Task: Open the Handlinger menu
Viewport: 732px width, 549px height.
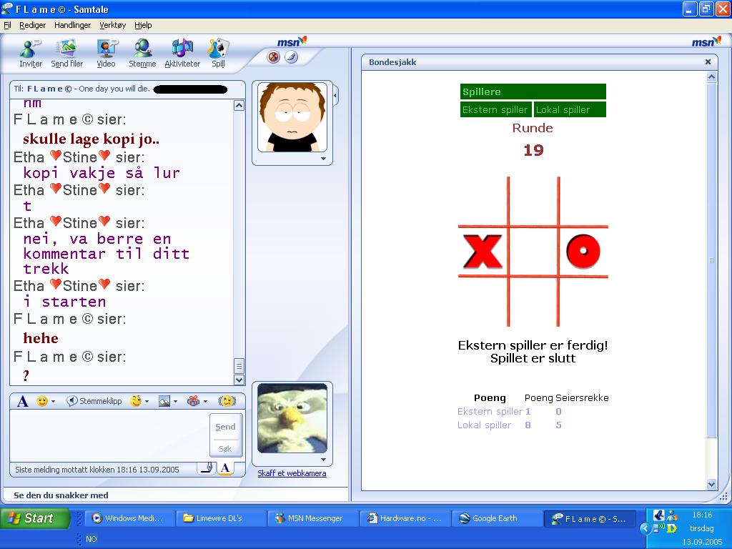Action: [72, 25]
